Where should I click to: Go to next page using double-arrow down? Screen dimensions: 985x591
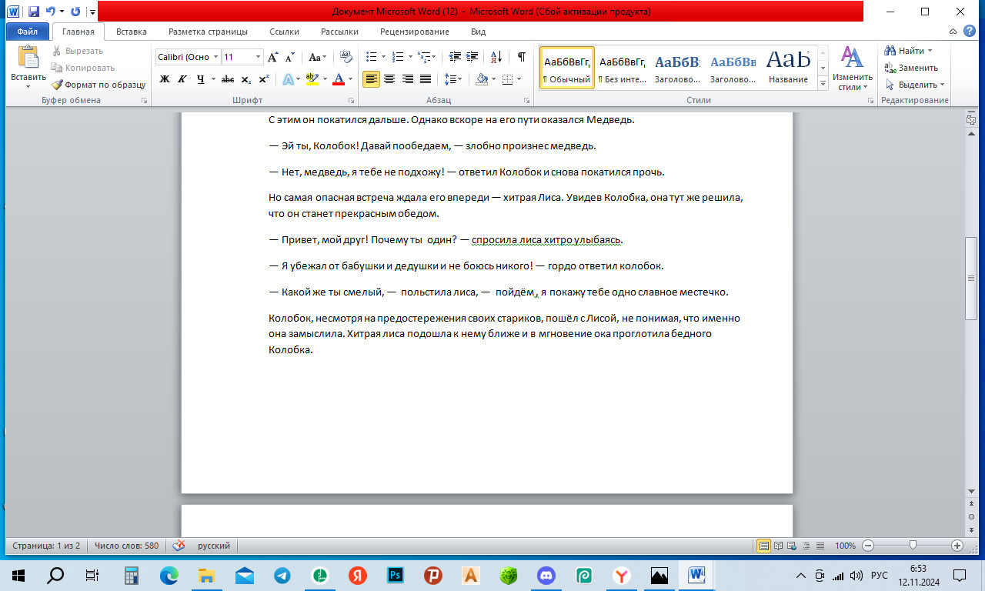point(972,529)
